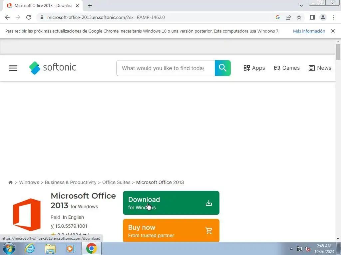
Task: Click Download for Windows button
Action: [171, 203]
